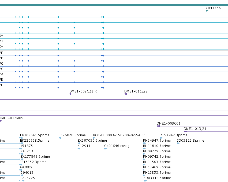
Task: Open feature 345213
Action: coord(27,151)
